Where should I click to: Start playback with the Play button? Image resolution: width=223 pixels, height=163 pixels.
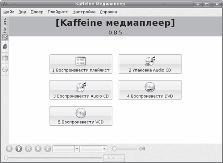pyautogui.click(x=19, y=149)
